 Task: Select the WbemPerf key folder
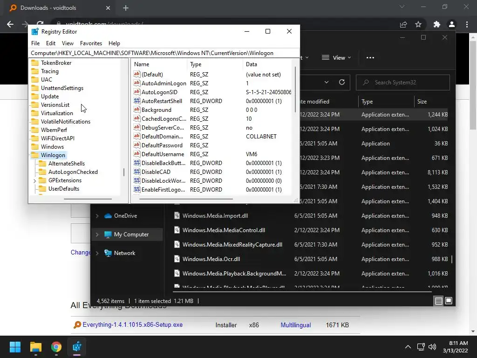pos(54,130)
